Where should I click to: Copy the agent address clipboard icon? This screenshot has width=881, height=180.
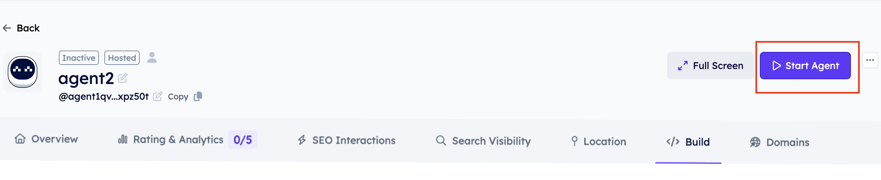[x=198, y=97]
